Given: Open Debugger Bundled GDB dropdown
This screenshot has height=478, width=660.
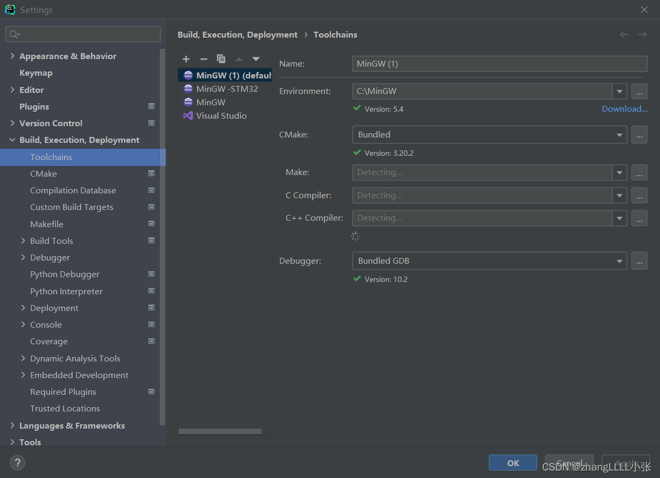Looking at the screenshot, I should point(489,261).
